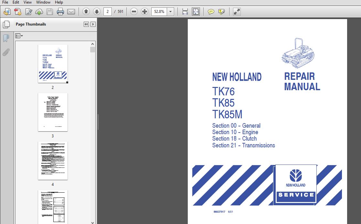Click the 'TK76' model text
The height and width of the screenshot is (224, 361).
tap(223, 91)
